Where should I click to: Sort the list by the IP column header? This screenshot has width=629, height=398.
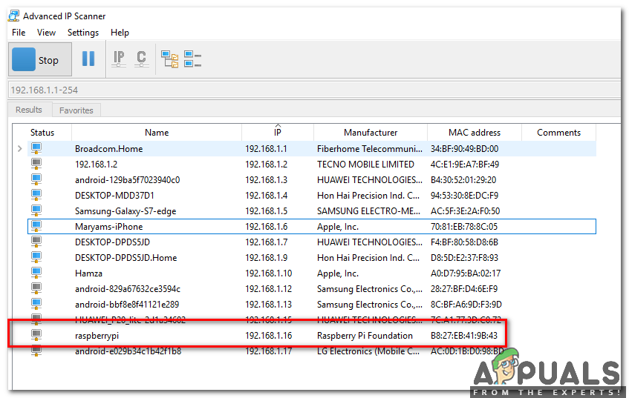(x=277, y=133)
